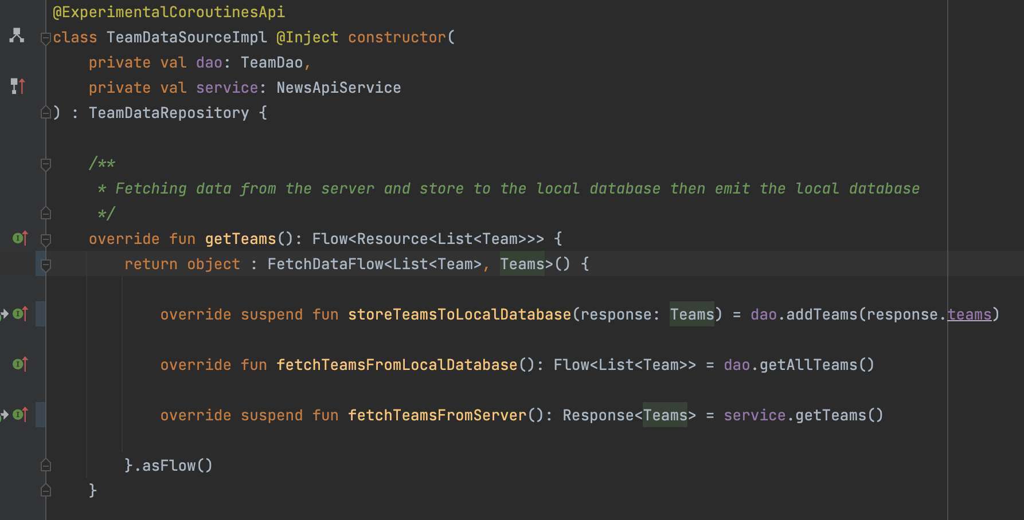Click the fetchTeamsFromServer function name

437,415
